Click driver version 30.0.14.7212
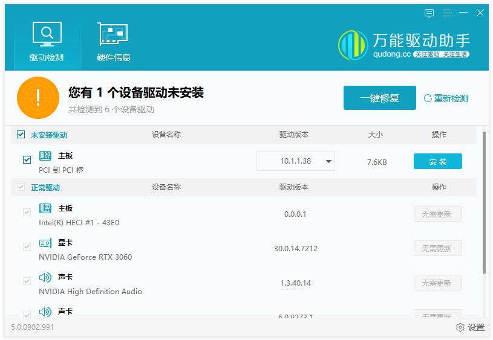The width and height of the screenshot is (493, 340). tap(296, 249)
